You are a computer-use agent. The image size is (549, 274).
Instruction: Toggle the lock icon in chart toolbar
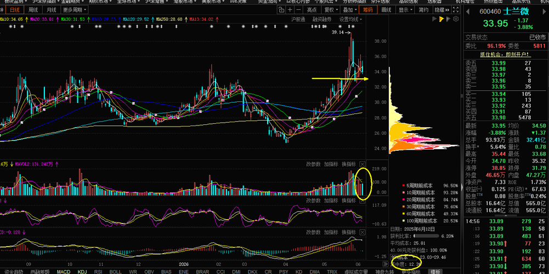(281, 10)
